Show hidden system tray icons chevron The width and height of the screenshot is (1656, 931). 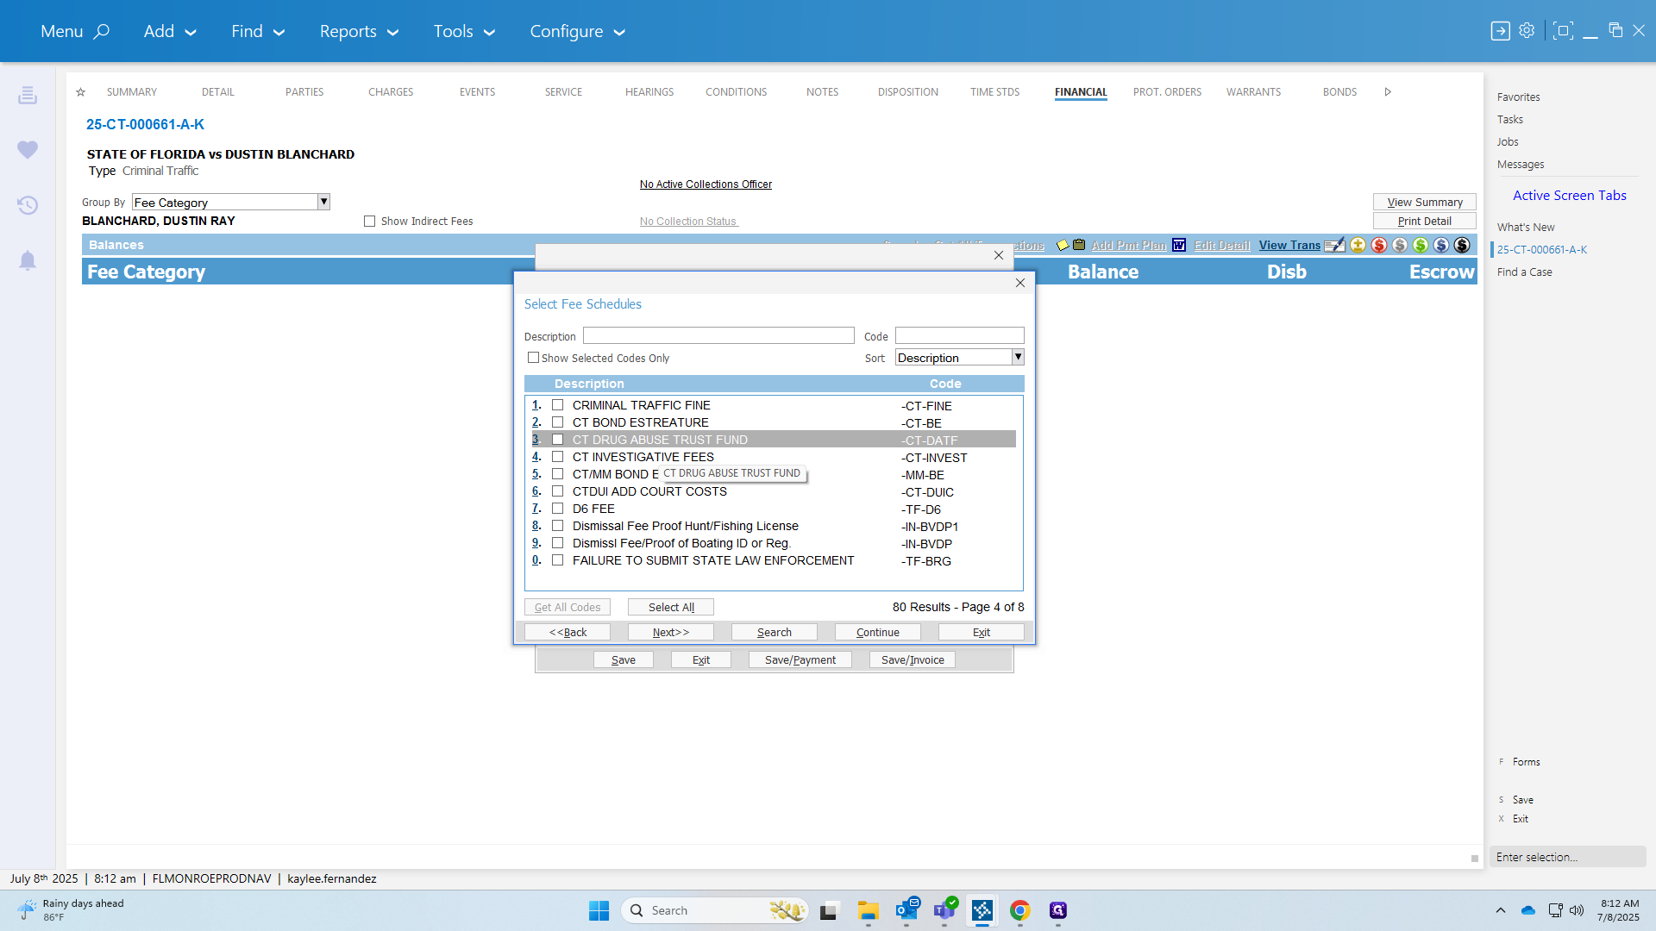point(1501,910)
